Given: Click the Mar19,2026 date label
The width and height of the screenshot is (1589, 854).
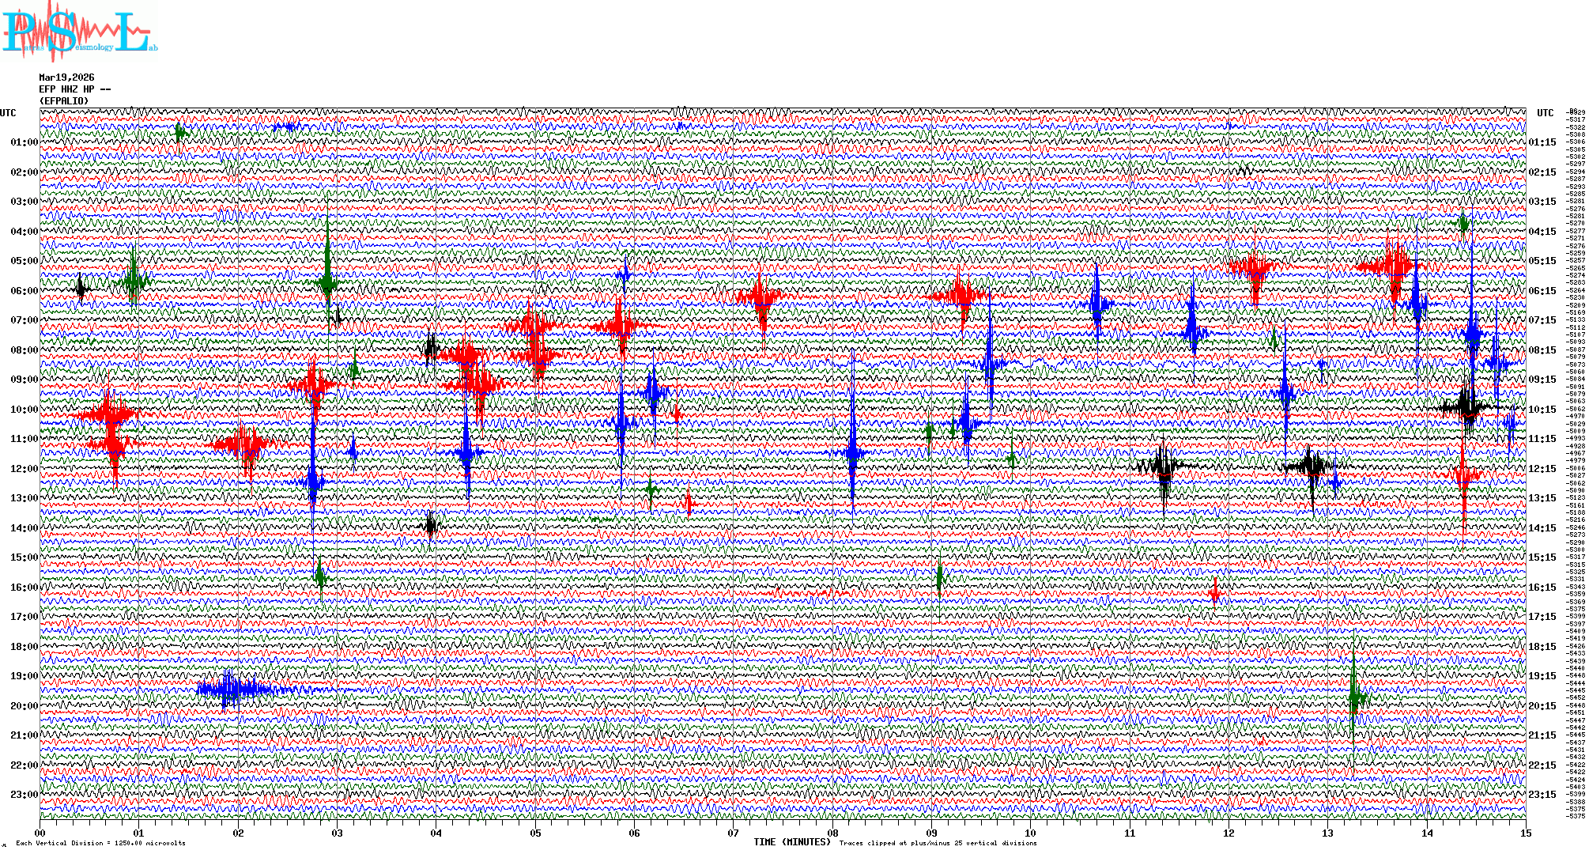Looking at the screenshot, I should coord(66,77).
